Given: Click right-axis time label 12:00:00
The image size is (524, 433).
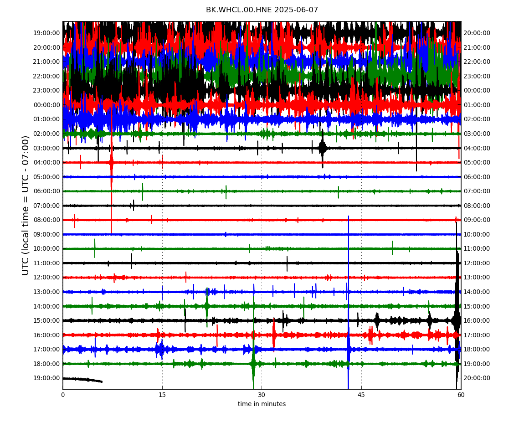Looking at the screenshot, I should click(477, 263).
